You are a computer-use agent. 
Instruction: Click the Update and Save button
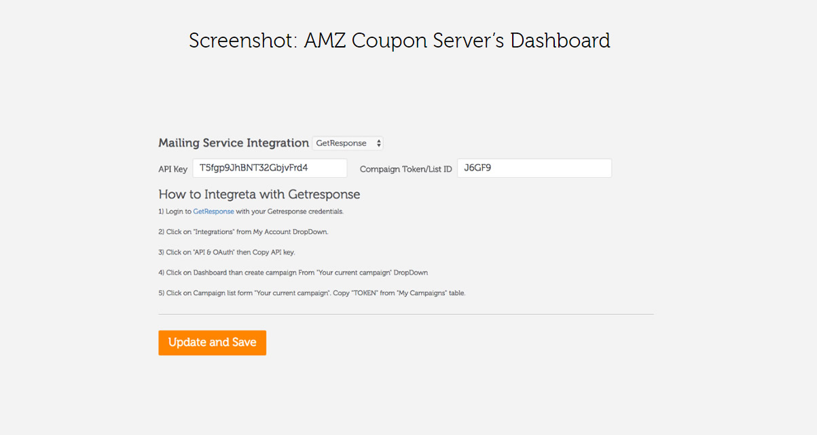[213, 343]
